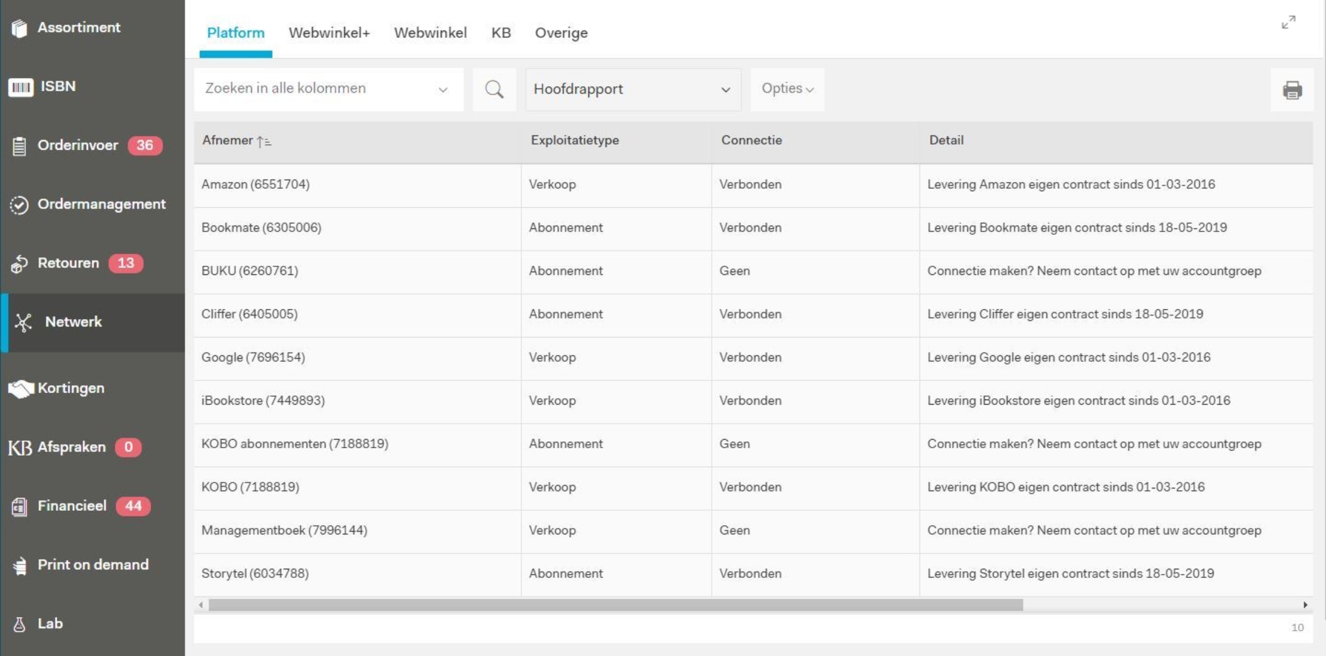Select the Storytel (6034788) row
Viewport: 1326px width, 656px height.
tap(255, 573)
